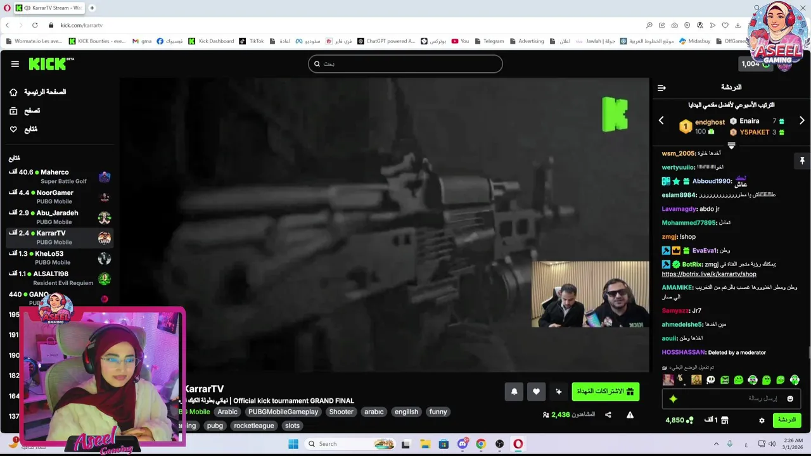This screenshot has width=811, height=456.
Task: Open chat settings gear icon
Action: coord(762,420)
